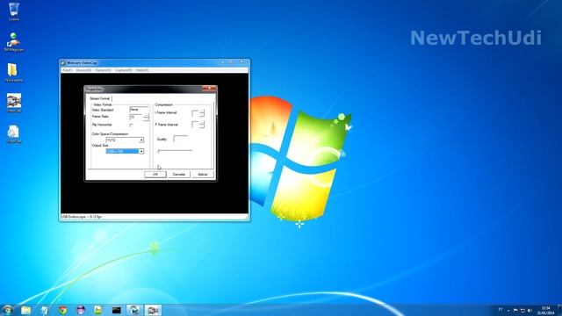Toggle the Flip Horizontal checkbox
Screen dimensions: 562x316
[131, 125]
